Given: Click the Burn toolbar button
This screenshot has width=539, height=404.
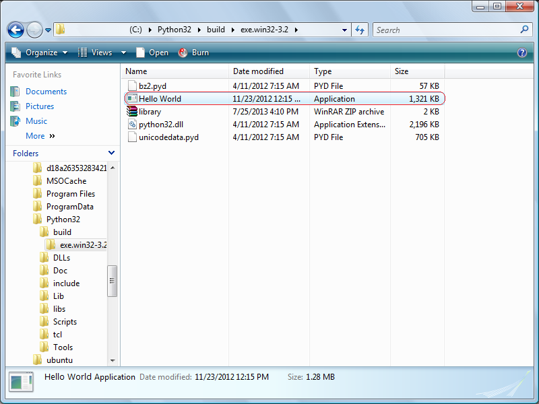Looking at the screenshot, I should click(x=193, y=53).
